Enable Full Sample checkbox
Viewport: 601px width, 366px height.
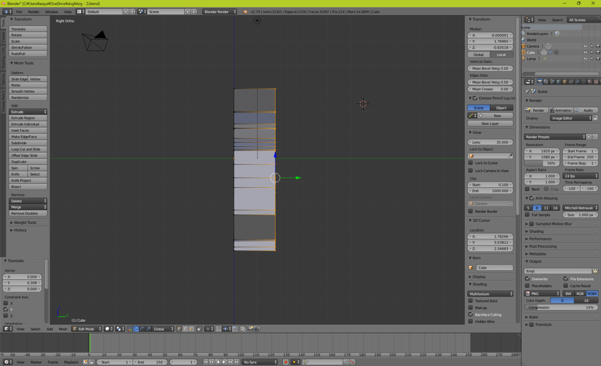point(527,215)
